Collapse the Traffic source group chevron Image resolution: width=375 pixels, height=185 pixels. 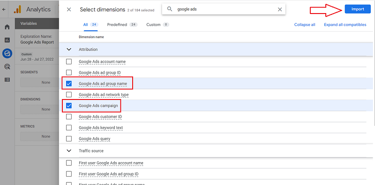[69, 151]
